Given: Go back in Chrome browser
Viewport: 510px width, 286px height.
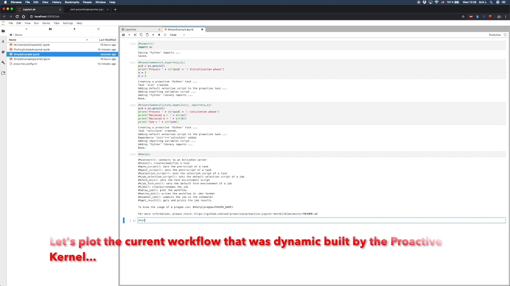Looking at the screenshot, I should click(4, 16).
